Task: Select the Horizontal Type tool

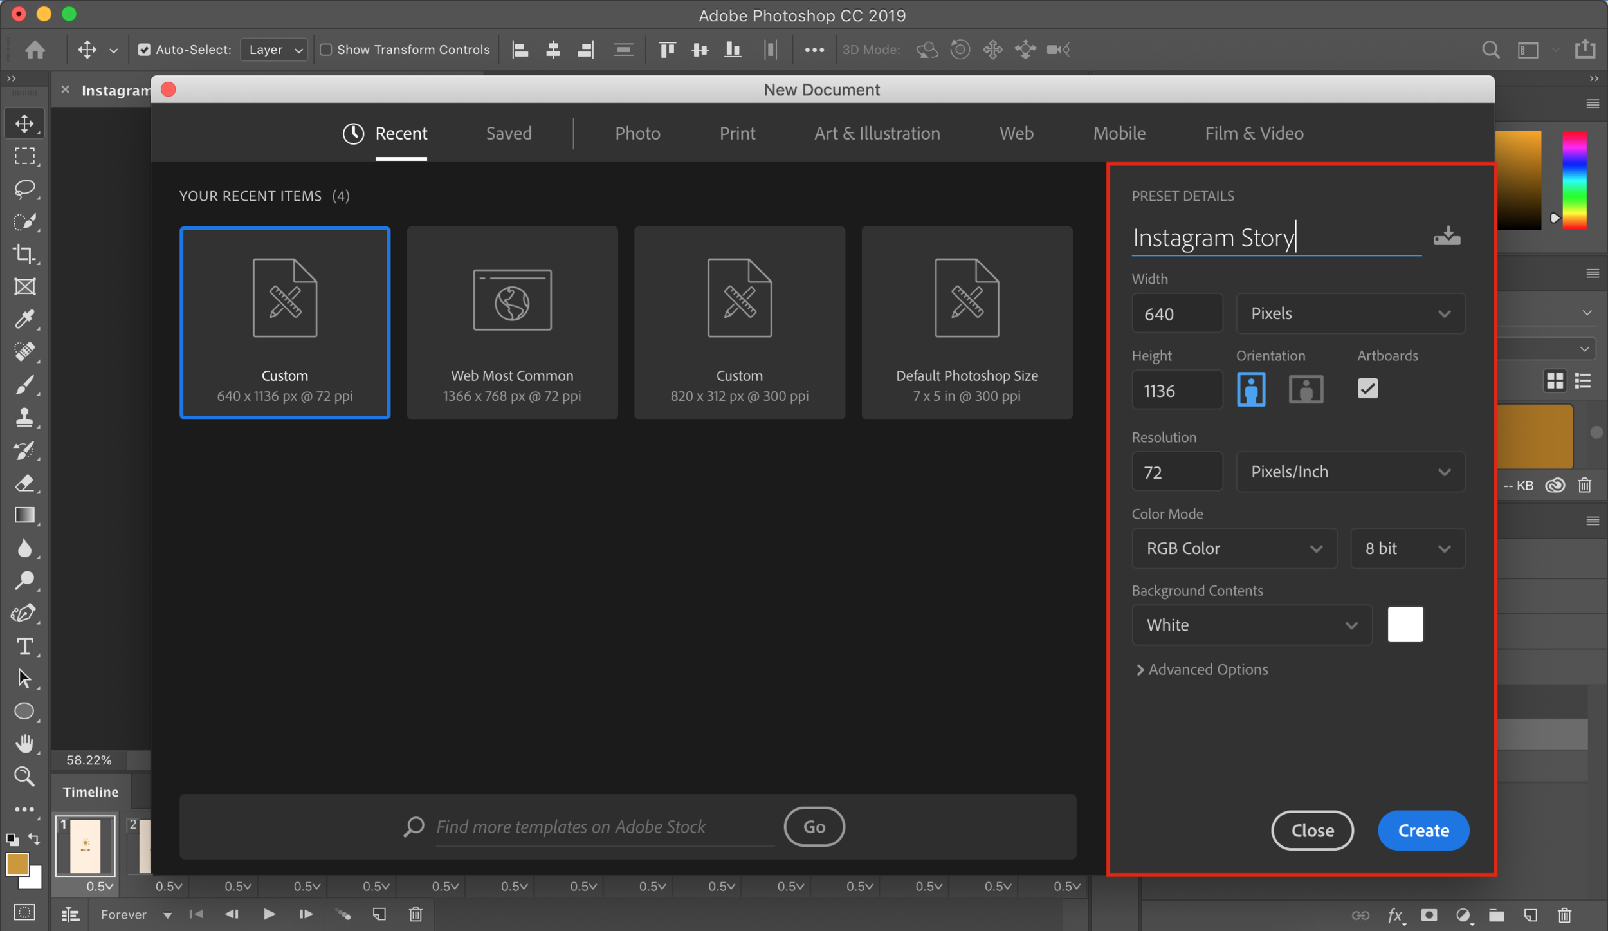Action: click(24, 646)
